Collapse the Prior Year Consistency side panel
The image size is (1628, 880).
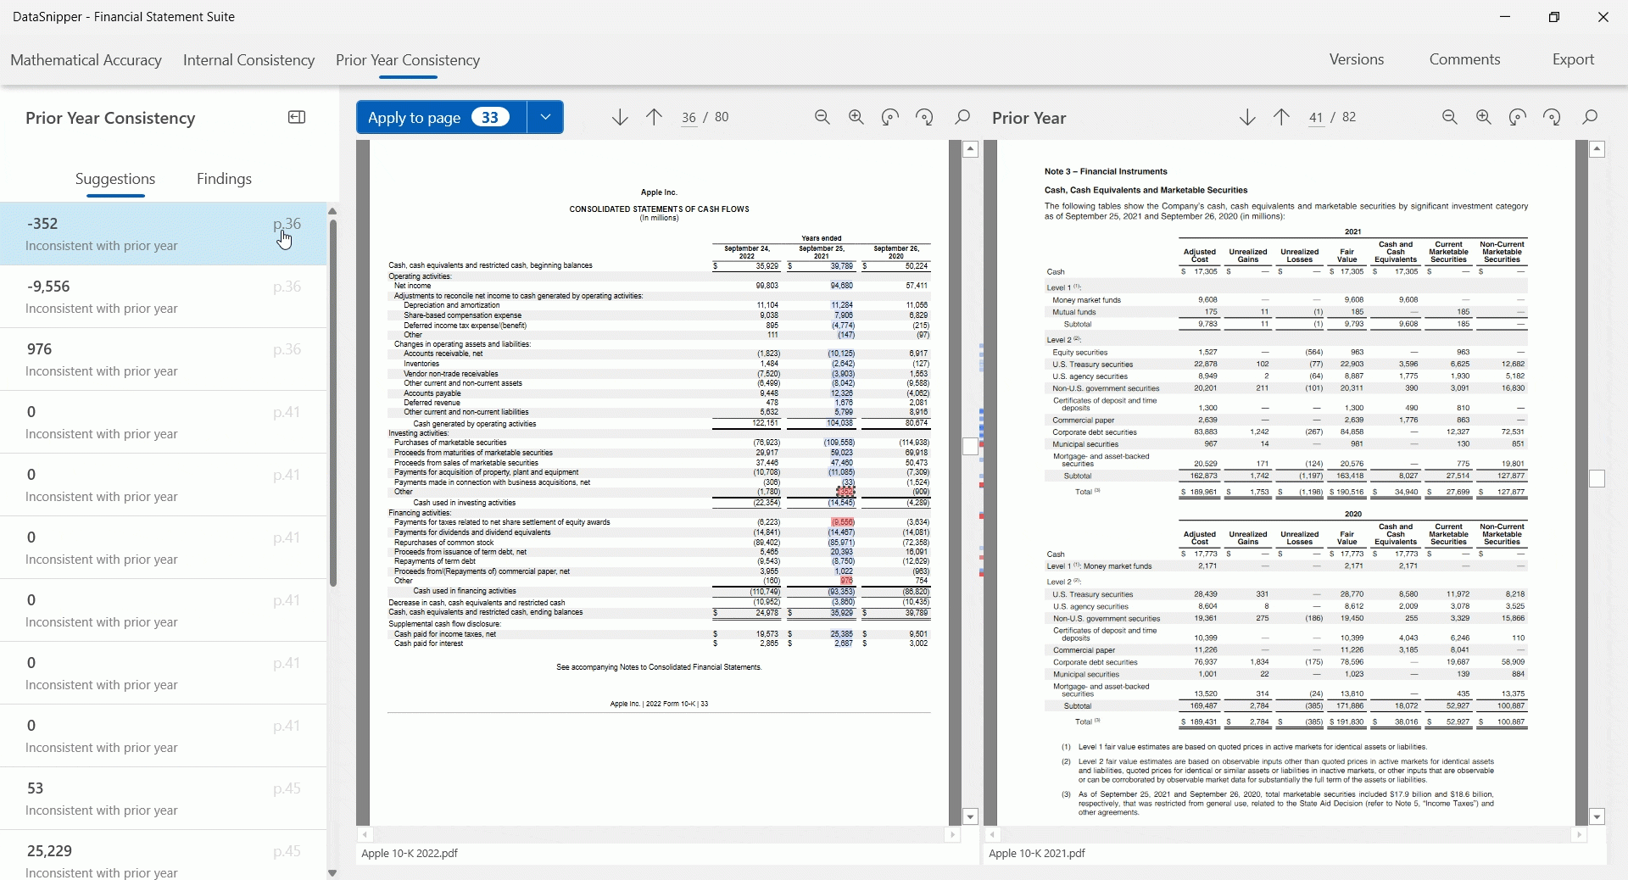coord(297,117)
